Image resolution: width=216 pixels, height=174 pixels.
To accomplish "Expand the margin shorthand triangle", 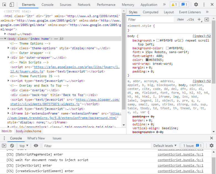I will pyautogui.click(x=147, y=68).
